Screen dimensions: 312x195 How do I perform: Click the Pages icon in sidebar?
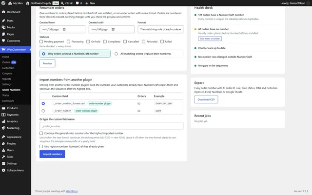[3, 34]
